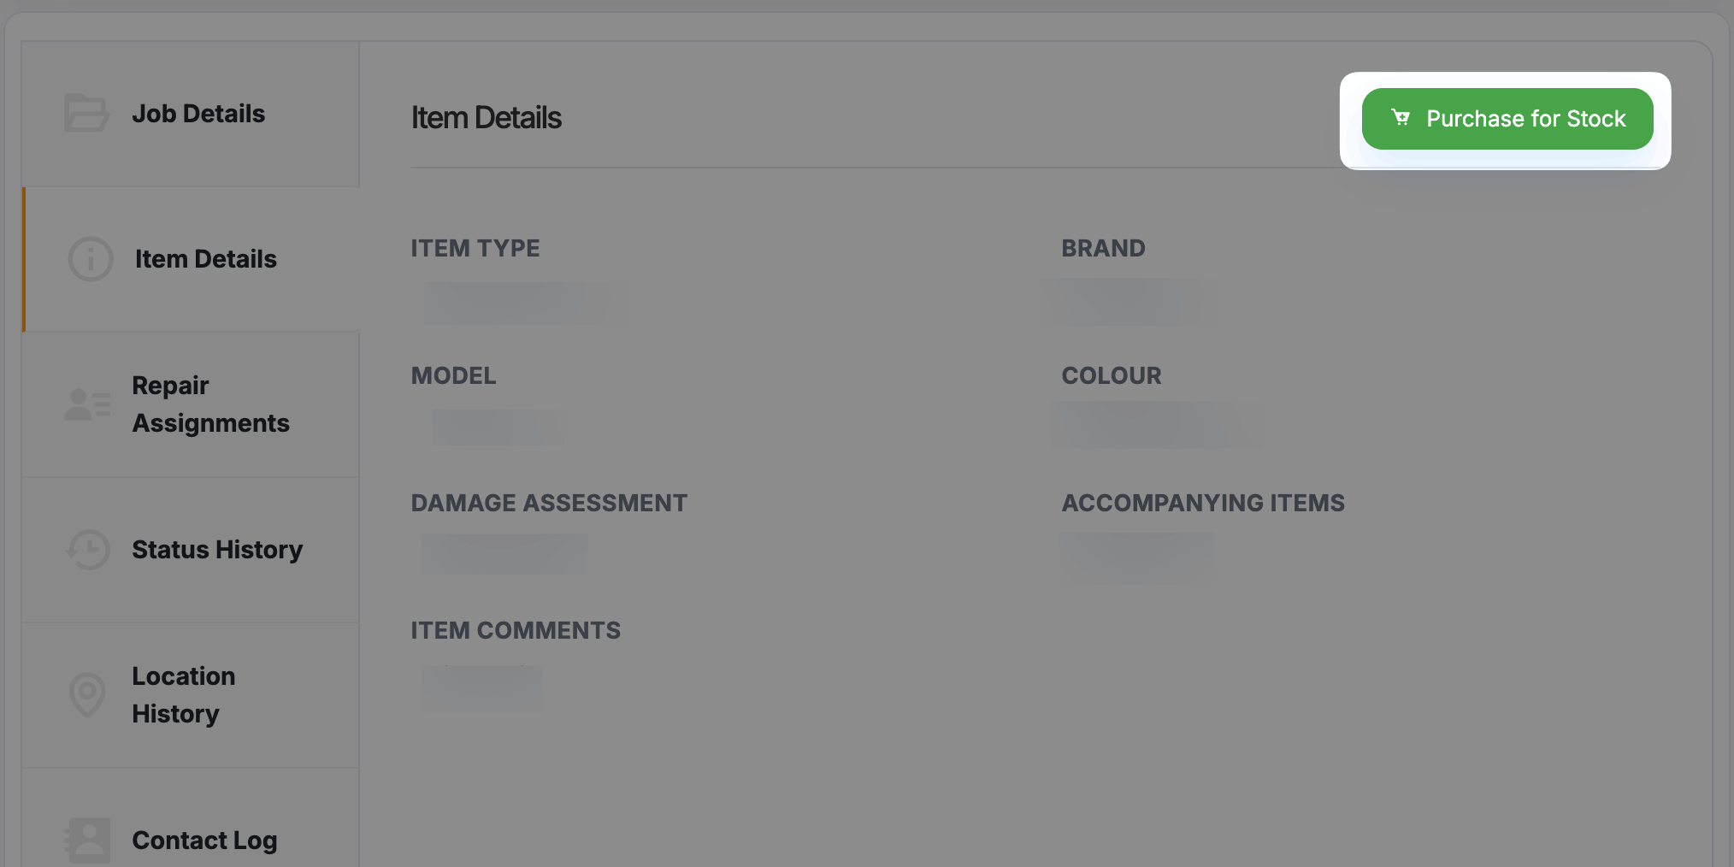Open the Status History tab
The width and height of the screenshot is (1734, 867).
217,550
